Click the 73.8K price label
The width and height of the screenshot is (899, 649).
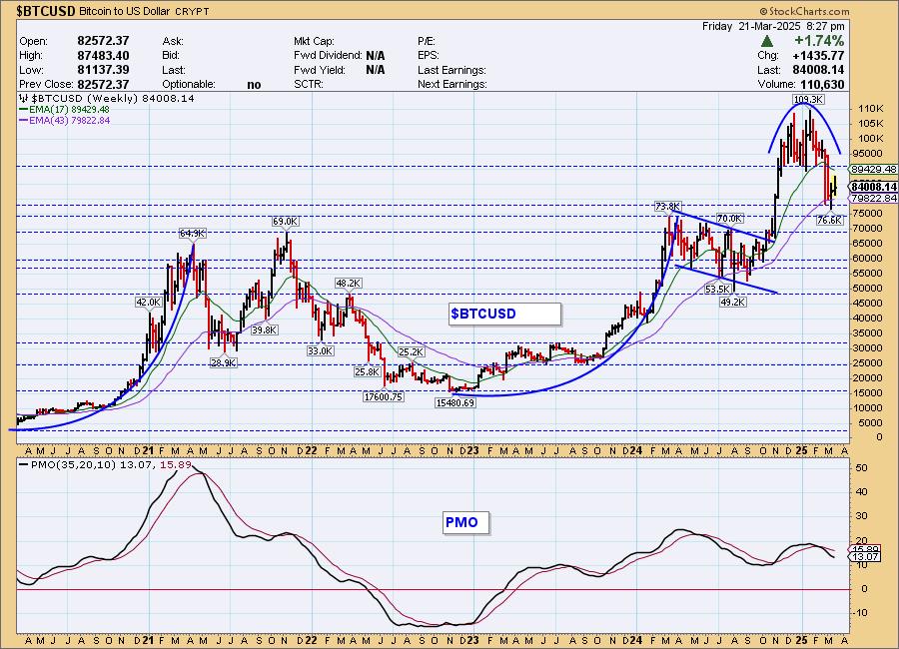coord(667,206)
